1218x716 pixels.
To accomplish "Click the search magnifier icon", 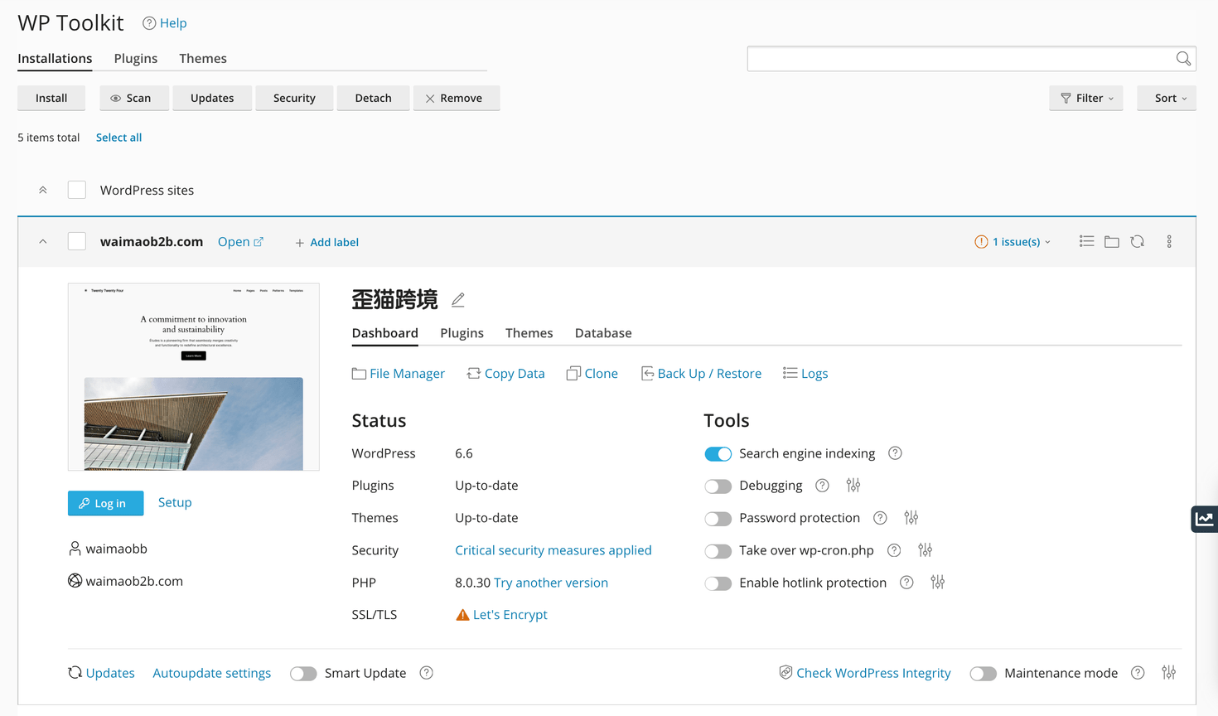I will tap(1183, 59).
